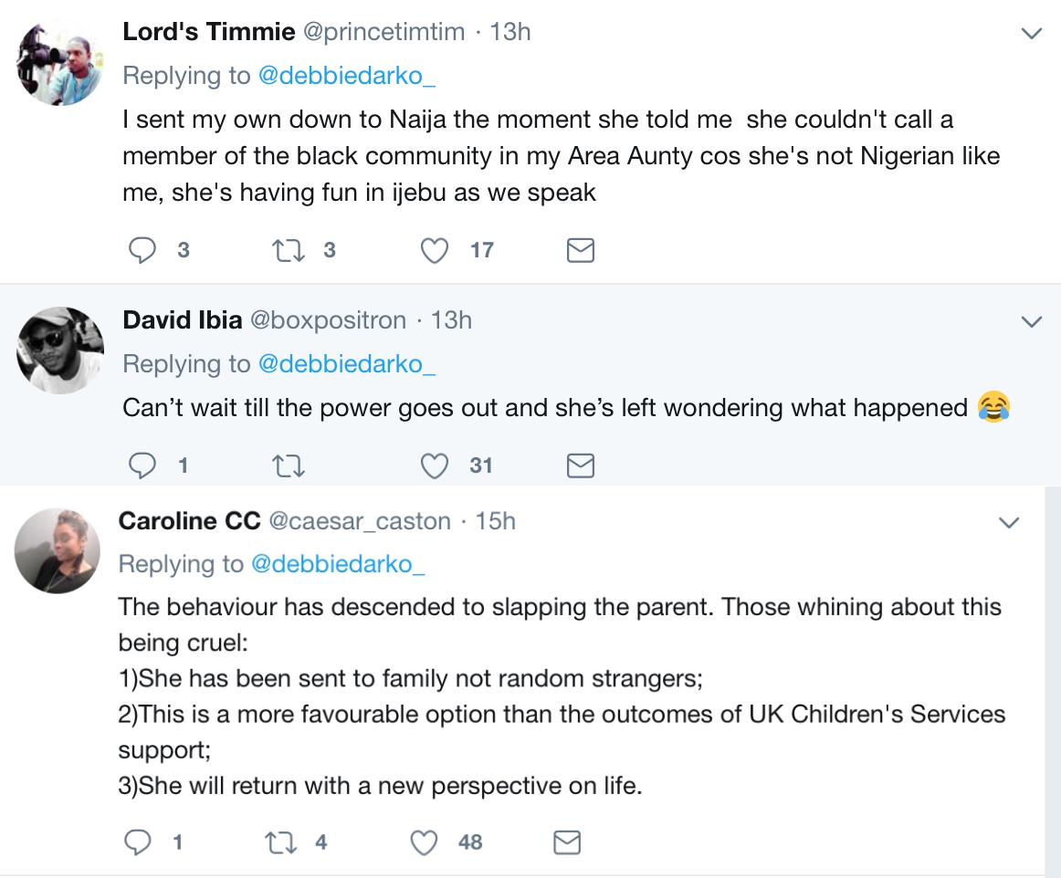Click Caroline CC's avatar photo
Image resolution: width=1061 pixels, height=878 pixels.
coord(58,550)
